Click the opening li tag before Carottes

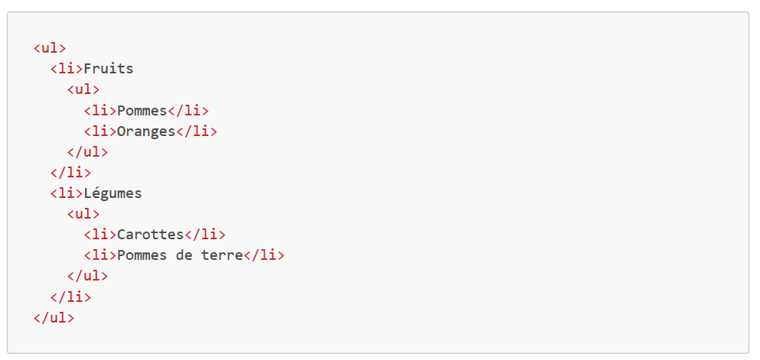point(100,235)
